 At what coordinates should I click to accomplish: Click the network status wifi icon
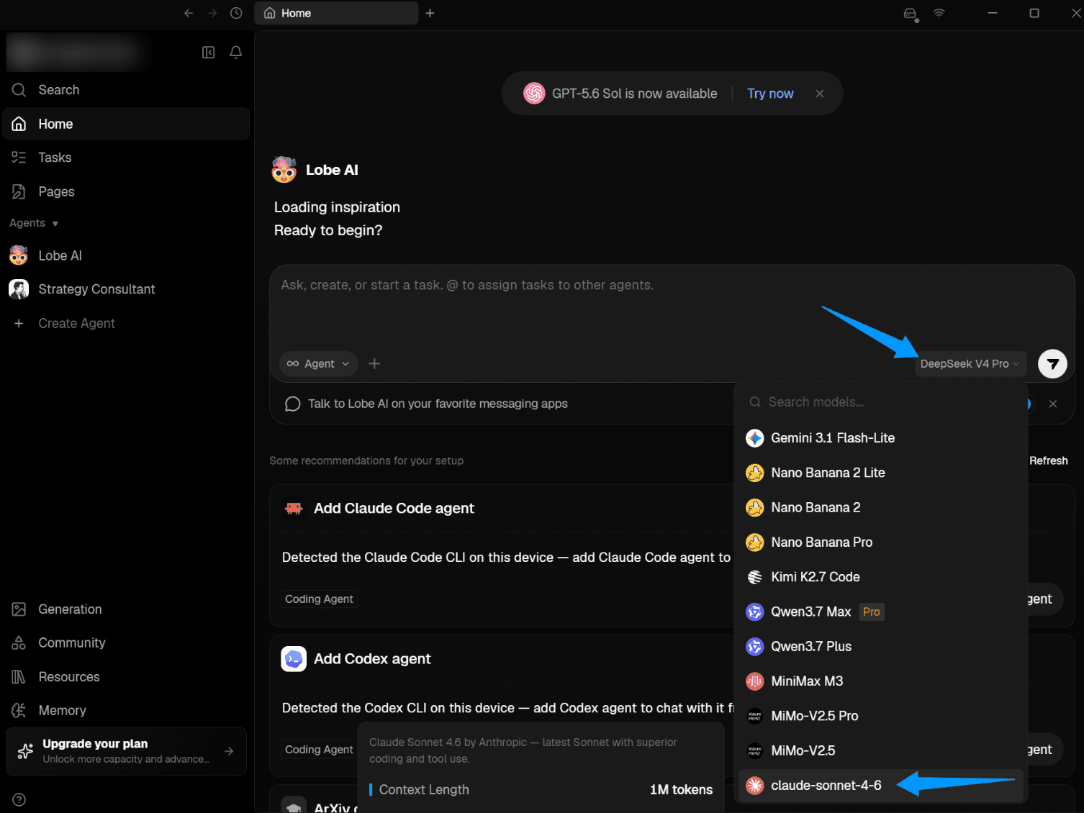click(939, 13)
